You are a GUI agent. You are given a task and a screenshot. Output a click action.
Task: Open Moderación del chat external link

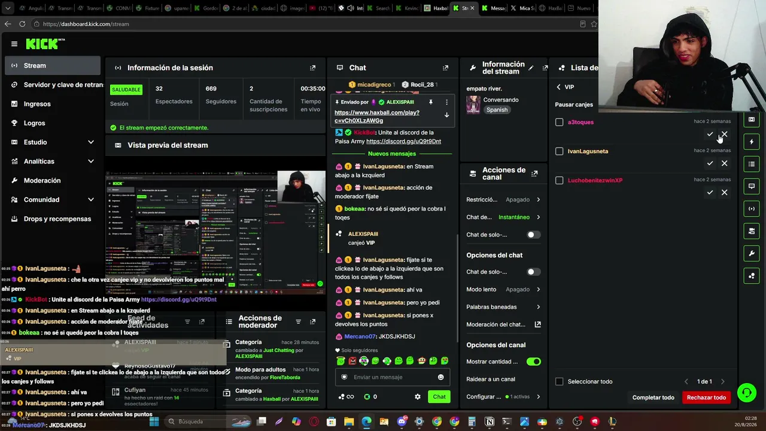pyautogui.click(x=537, y=324)
